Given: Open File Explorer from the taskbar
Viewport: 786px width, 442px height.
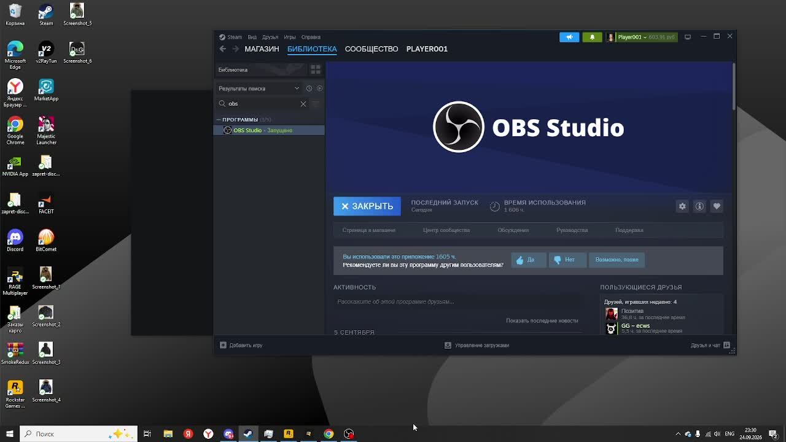Looking at the screenshot, I should point(168,434).
